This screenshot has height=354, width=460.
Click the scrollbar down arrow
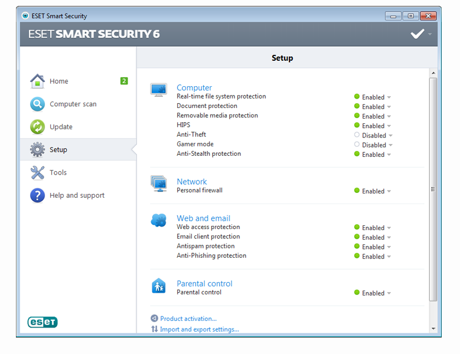pyautogui.click(x=433, y=329)
